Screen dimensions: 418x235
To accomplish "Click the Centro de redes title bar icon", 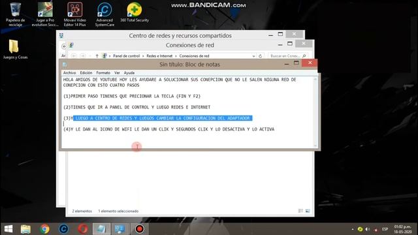I will pos(61,35).
